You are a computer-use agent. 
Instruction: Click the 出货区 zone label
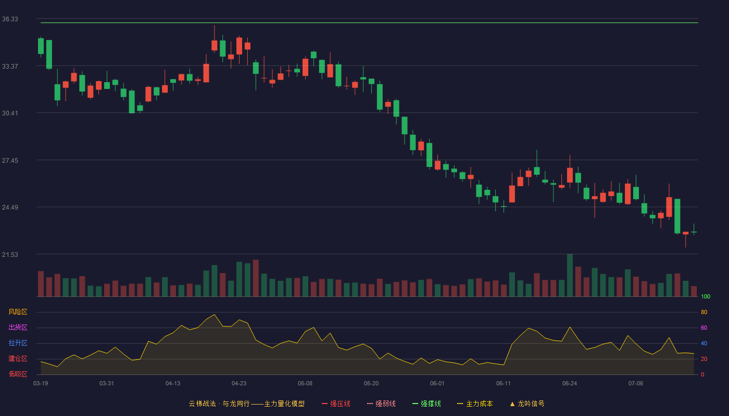pyautogui.click(x=18, y=328)
